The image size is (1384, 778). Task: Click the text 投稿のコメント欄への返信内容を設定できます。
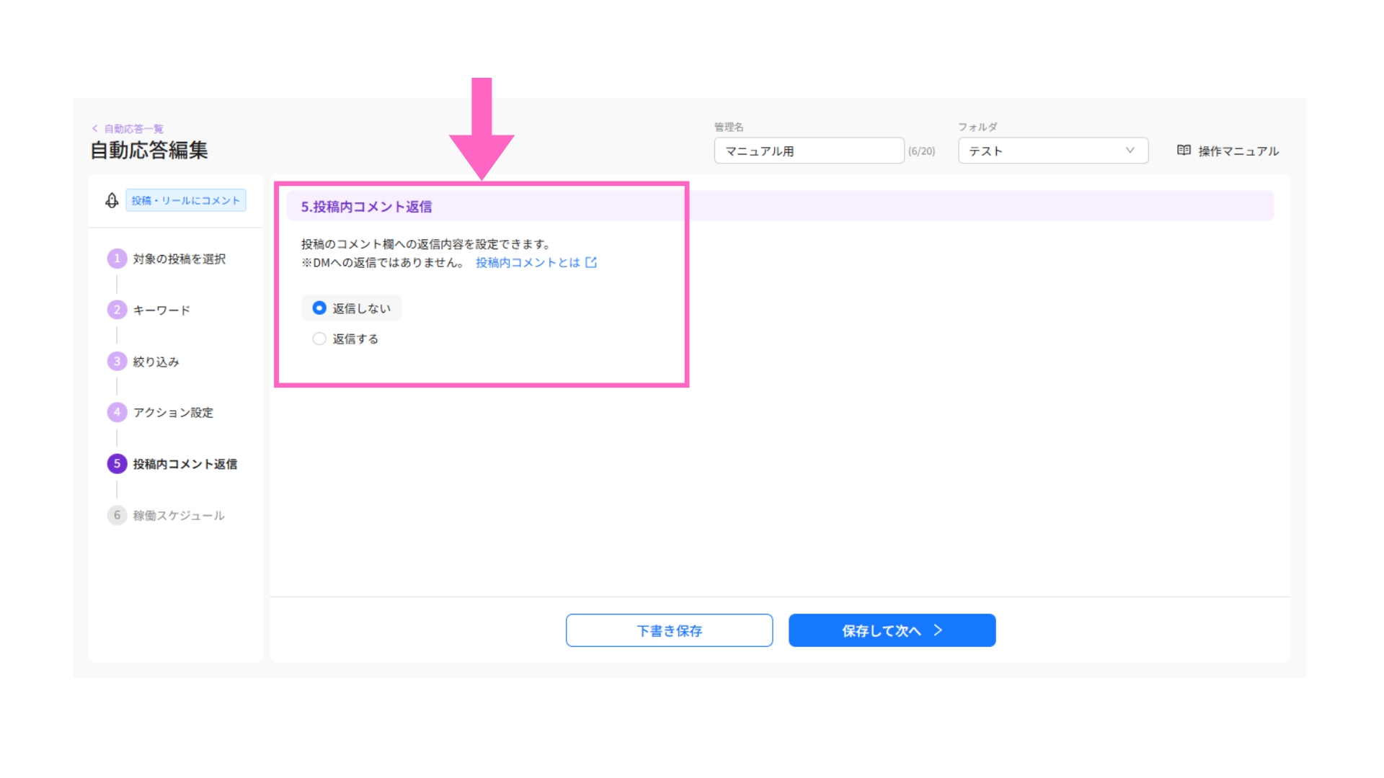click(x=427, y=244)
